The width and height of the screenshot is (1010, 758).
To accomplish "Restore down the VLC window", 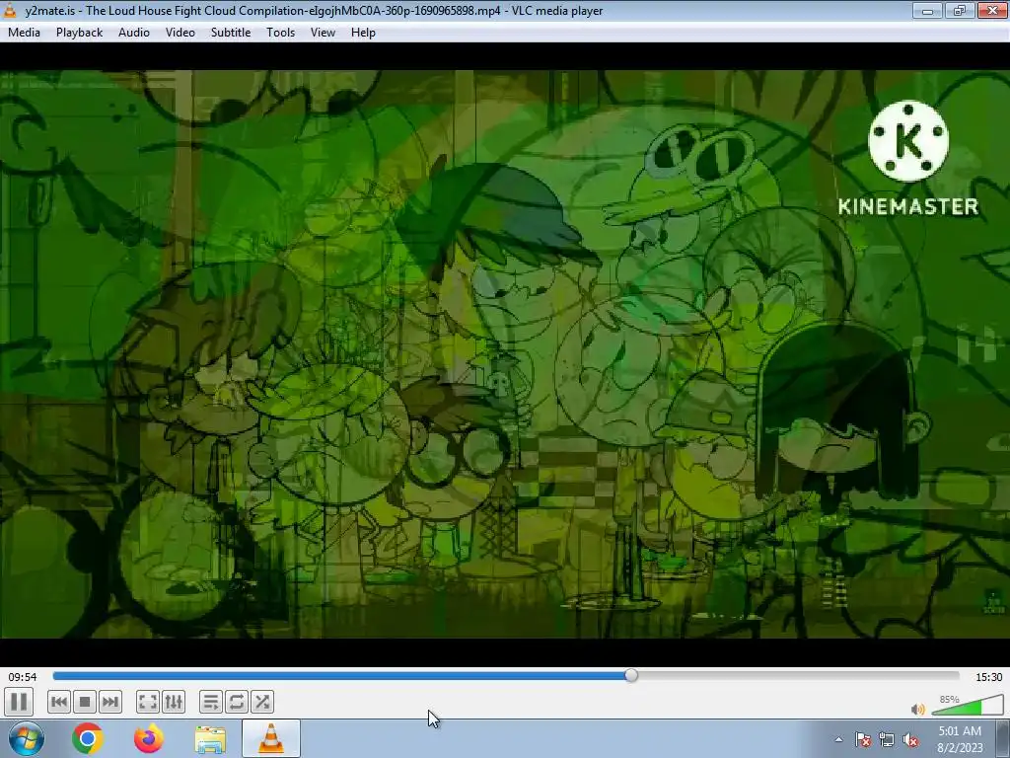I will tap(960, 10).
